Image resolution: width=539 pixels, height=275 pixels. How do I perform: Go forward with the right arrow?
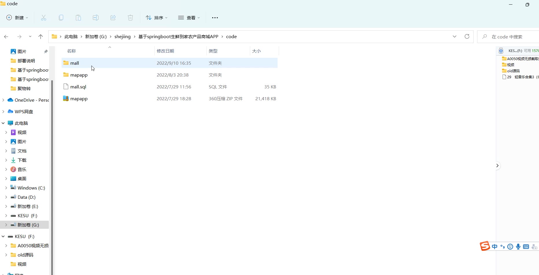pyautogui.click(x=19, y=37)
